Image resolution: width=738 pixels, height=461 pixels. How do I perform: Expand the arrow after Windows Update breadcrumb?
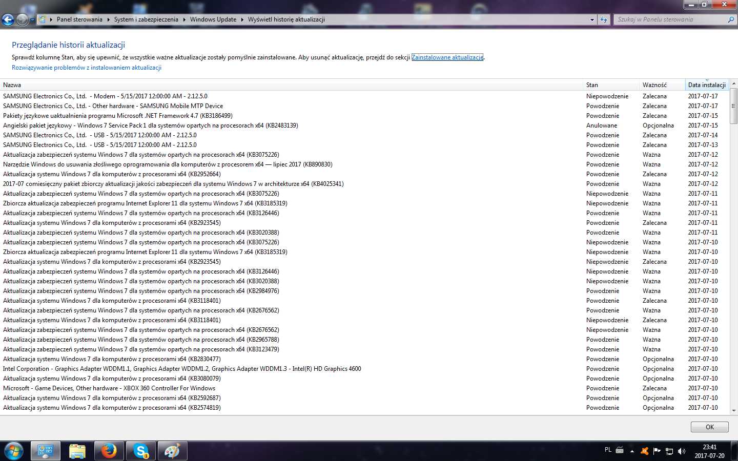pos(242,19)
